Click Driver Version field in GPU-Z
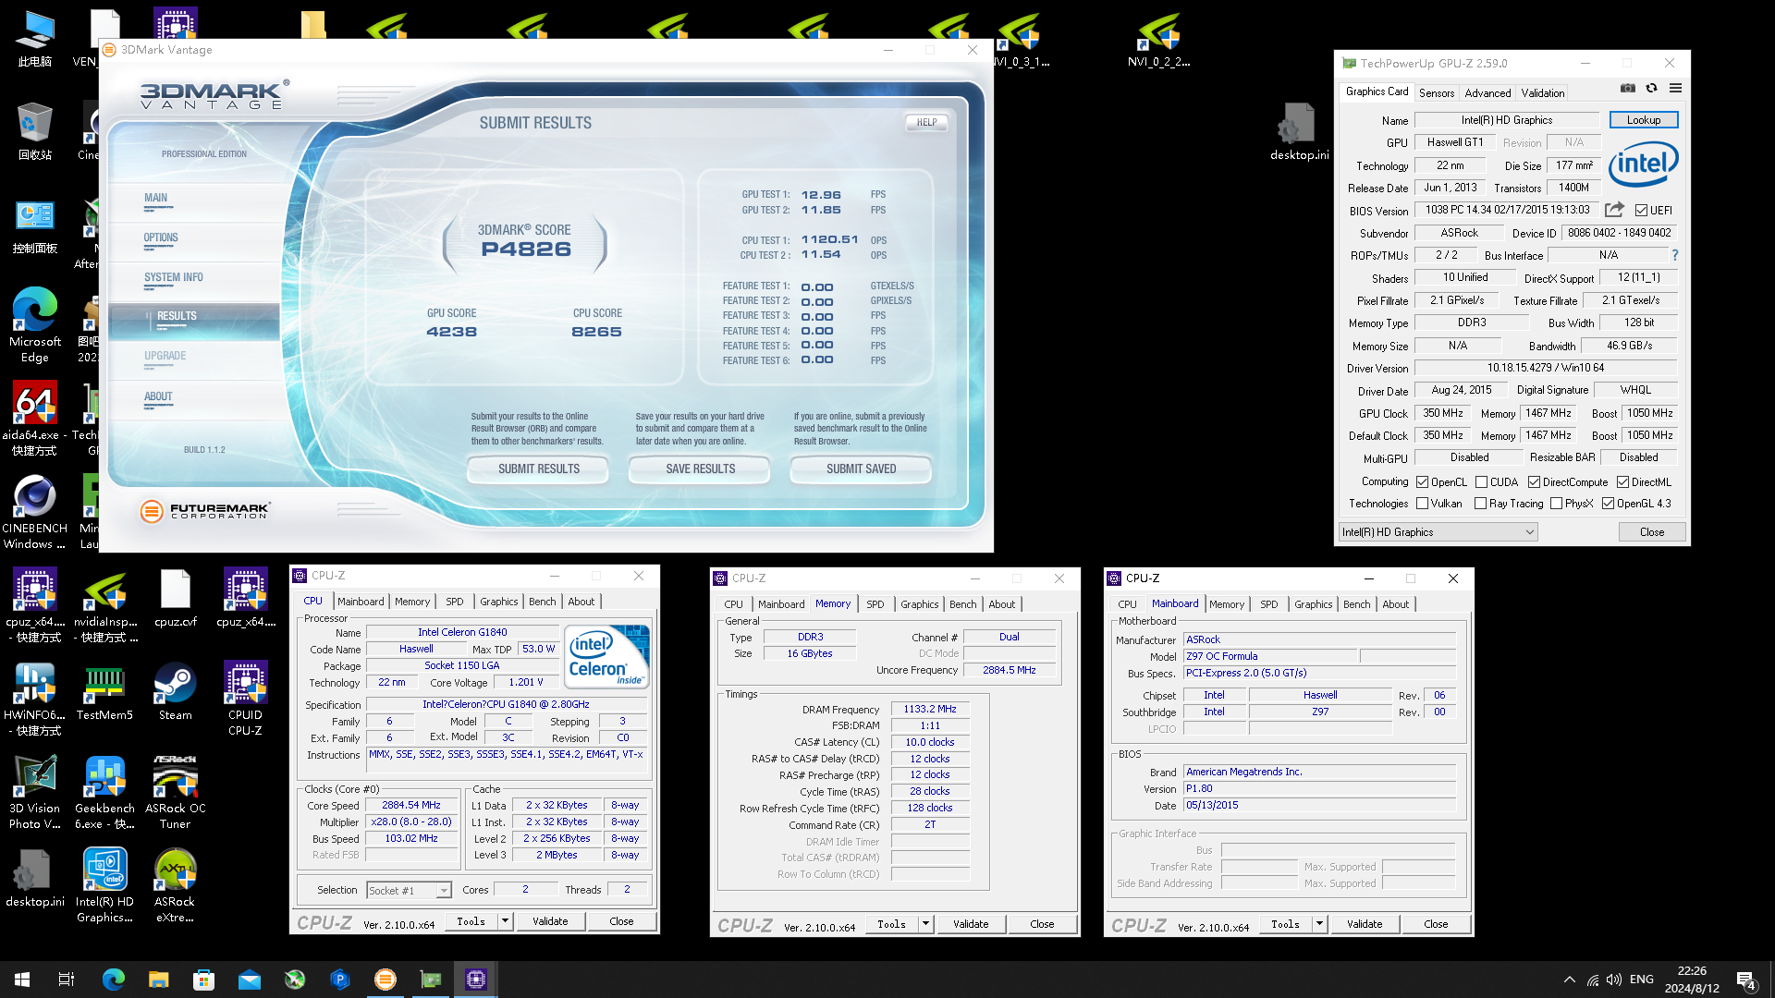The height and width of the screenshot is (998, 1775). click(1546, 368)
